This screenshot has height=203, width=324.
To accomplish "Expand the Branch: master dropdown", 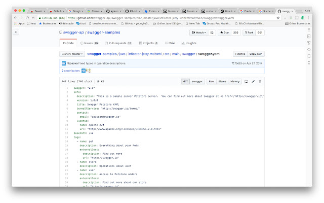I will 72,54.
